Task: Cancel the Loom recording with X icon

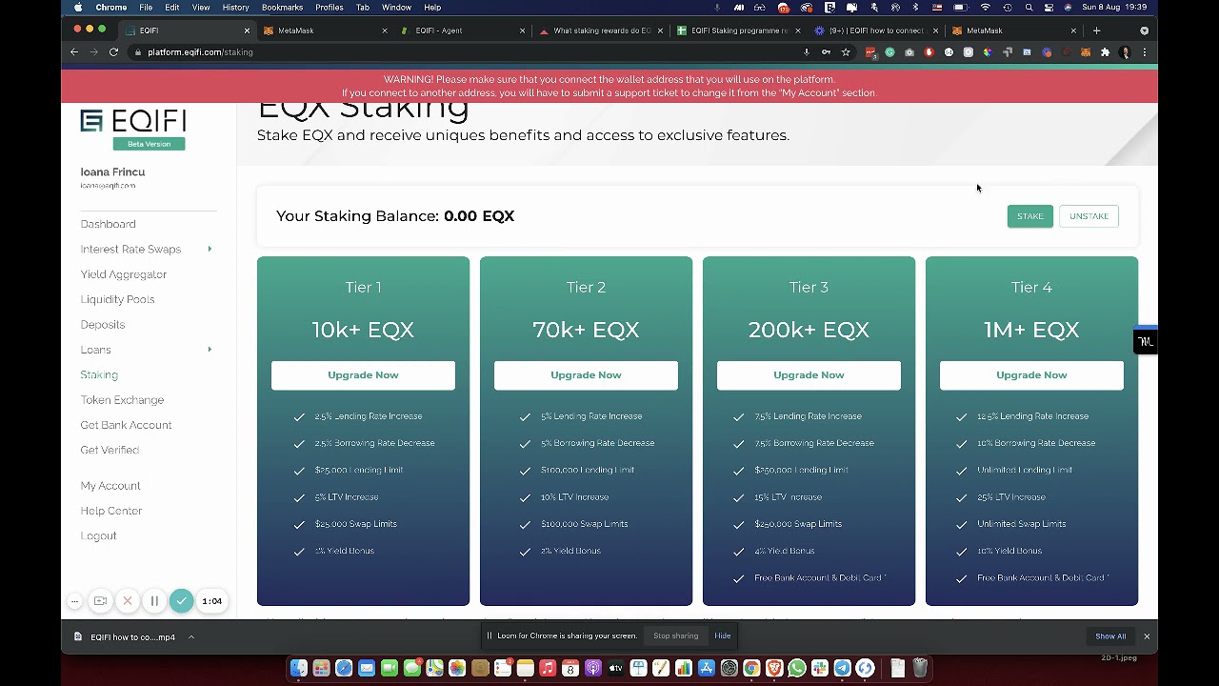Action: (127, 601)
